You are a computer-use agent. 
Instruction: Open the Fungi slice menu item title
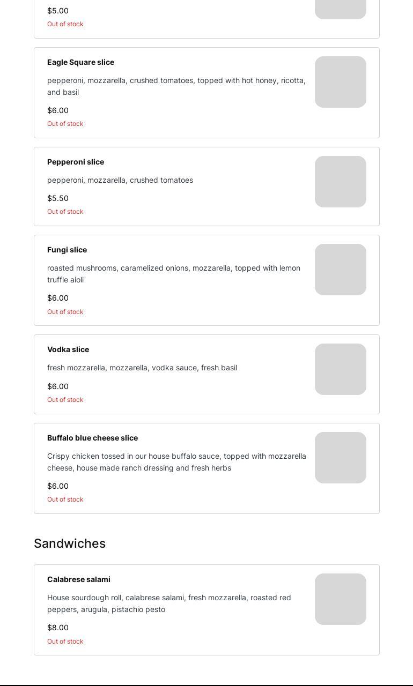[67, 250]
